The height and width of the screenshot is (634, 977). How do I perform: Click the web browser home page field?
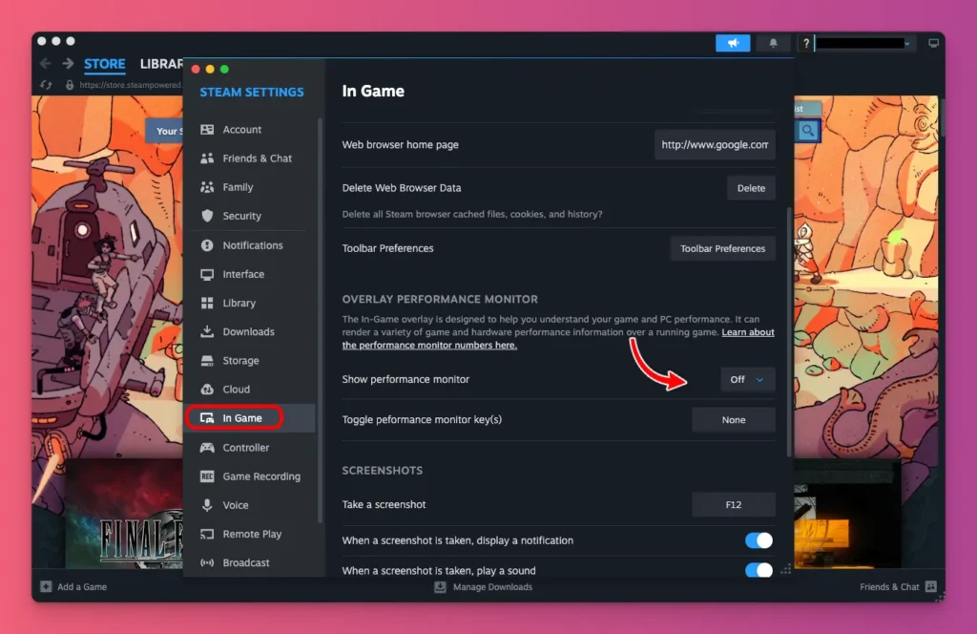tap(715, 145)
